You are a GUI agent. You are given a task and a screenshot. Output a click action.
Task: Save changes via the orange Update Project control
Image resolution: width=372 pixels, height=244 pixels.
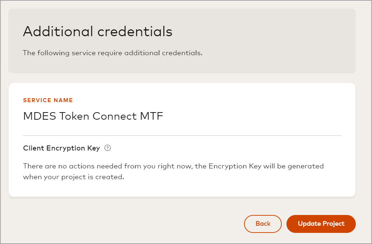tap(321, 224)
